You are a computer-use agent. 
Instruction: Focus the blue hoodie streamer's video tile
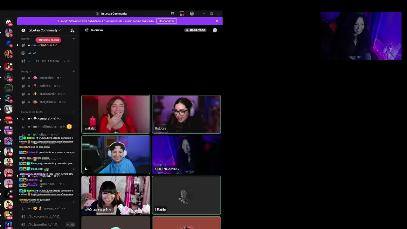(x=116, y=155)
